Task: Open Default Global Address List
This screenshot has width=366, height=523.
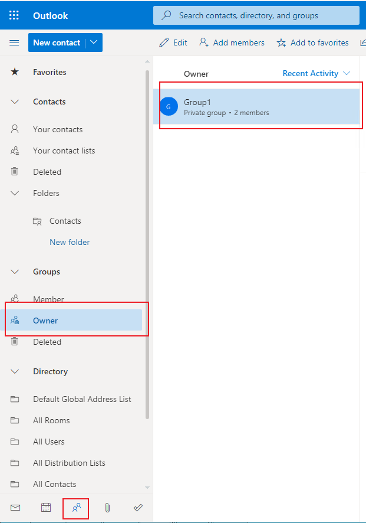Action: pos(82,399)
